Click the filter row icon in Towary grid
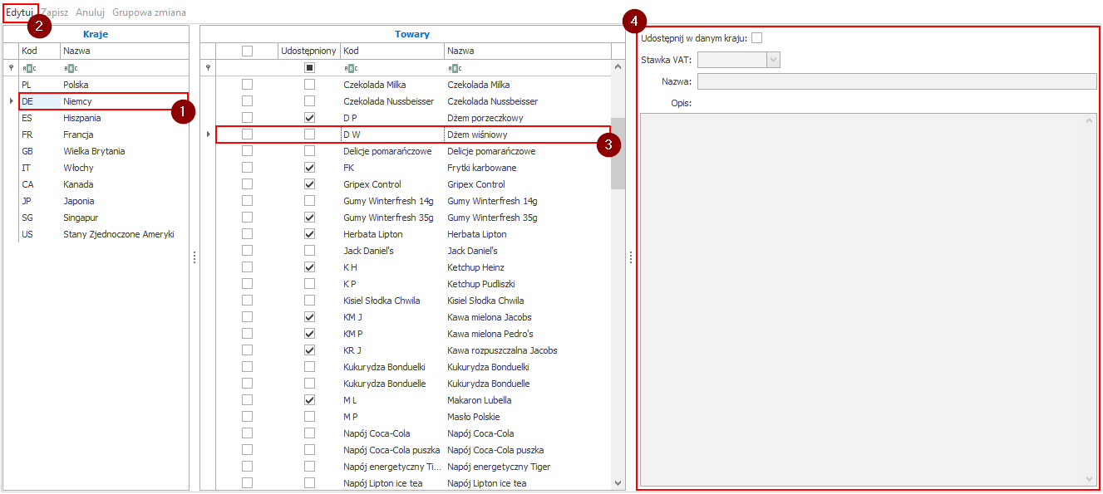 pos(208,68)
